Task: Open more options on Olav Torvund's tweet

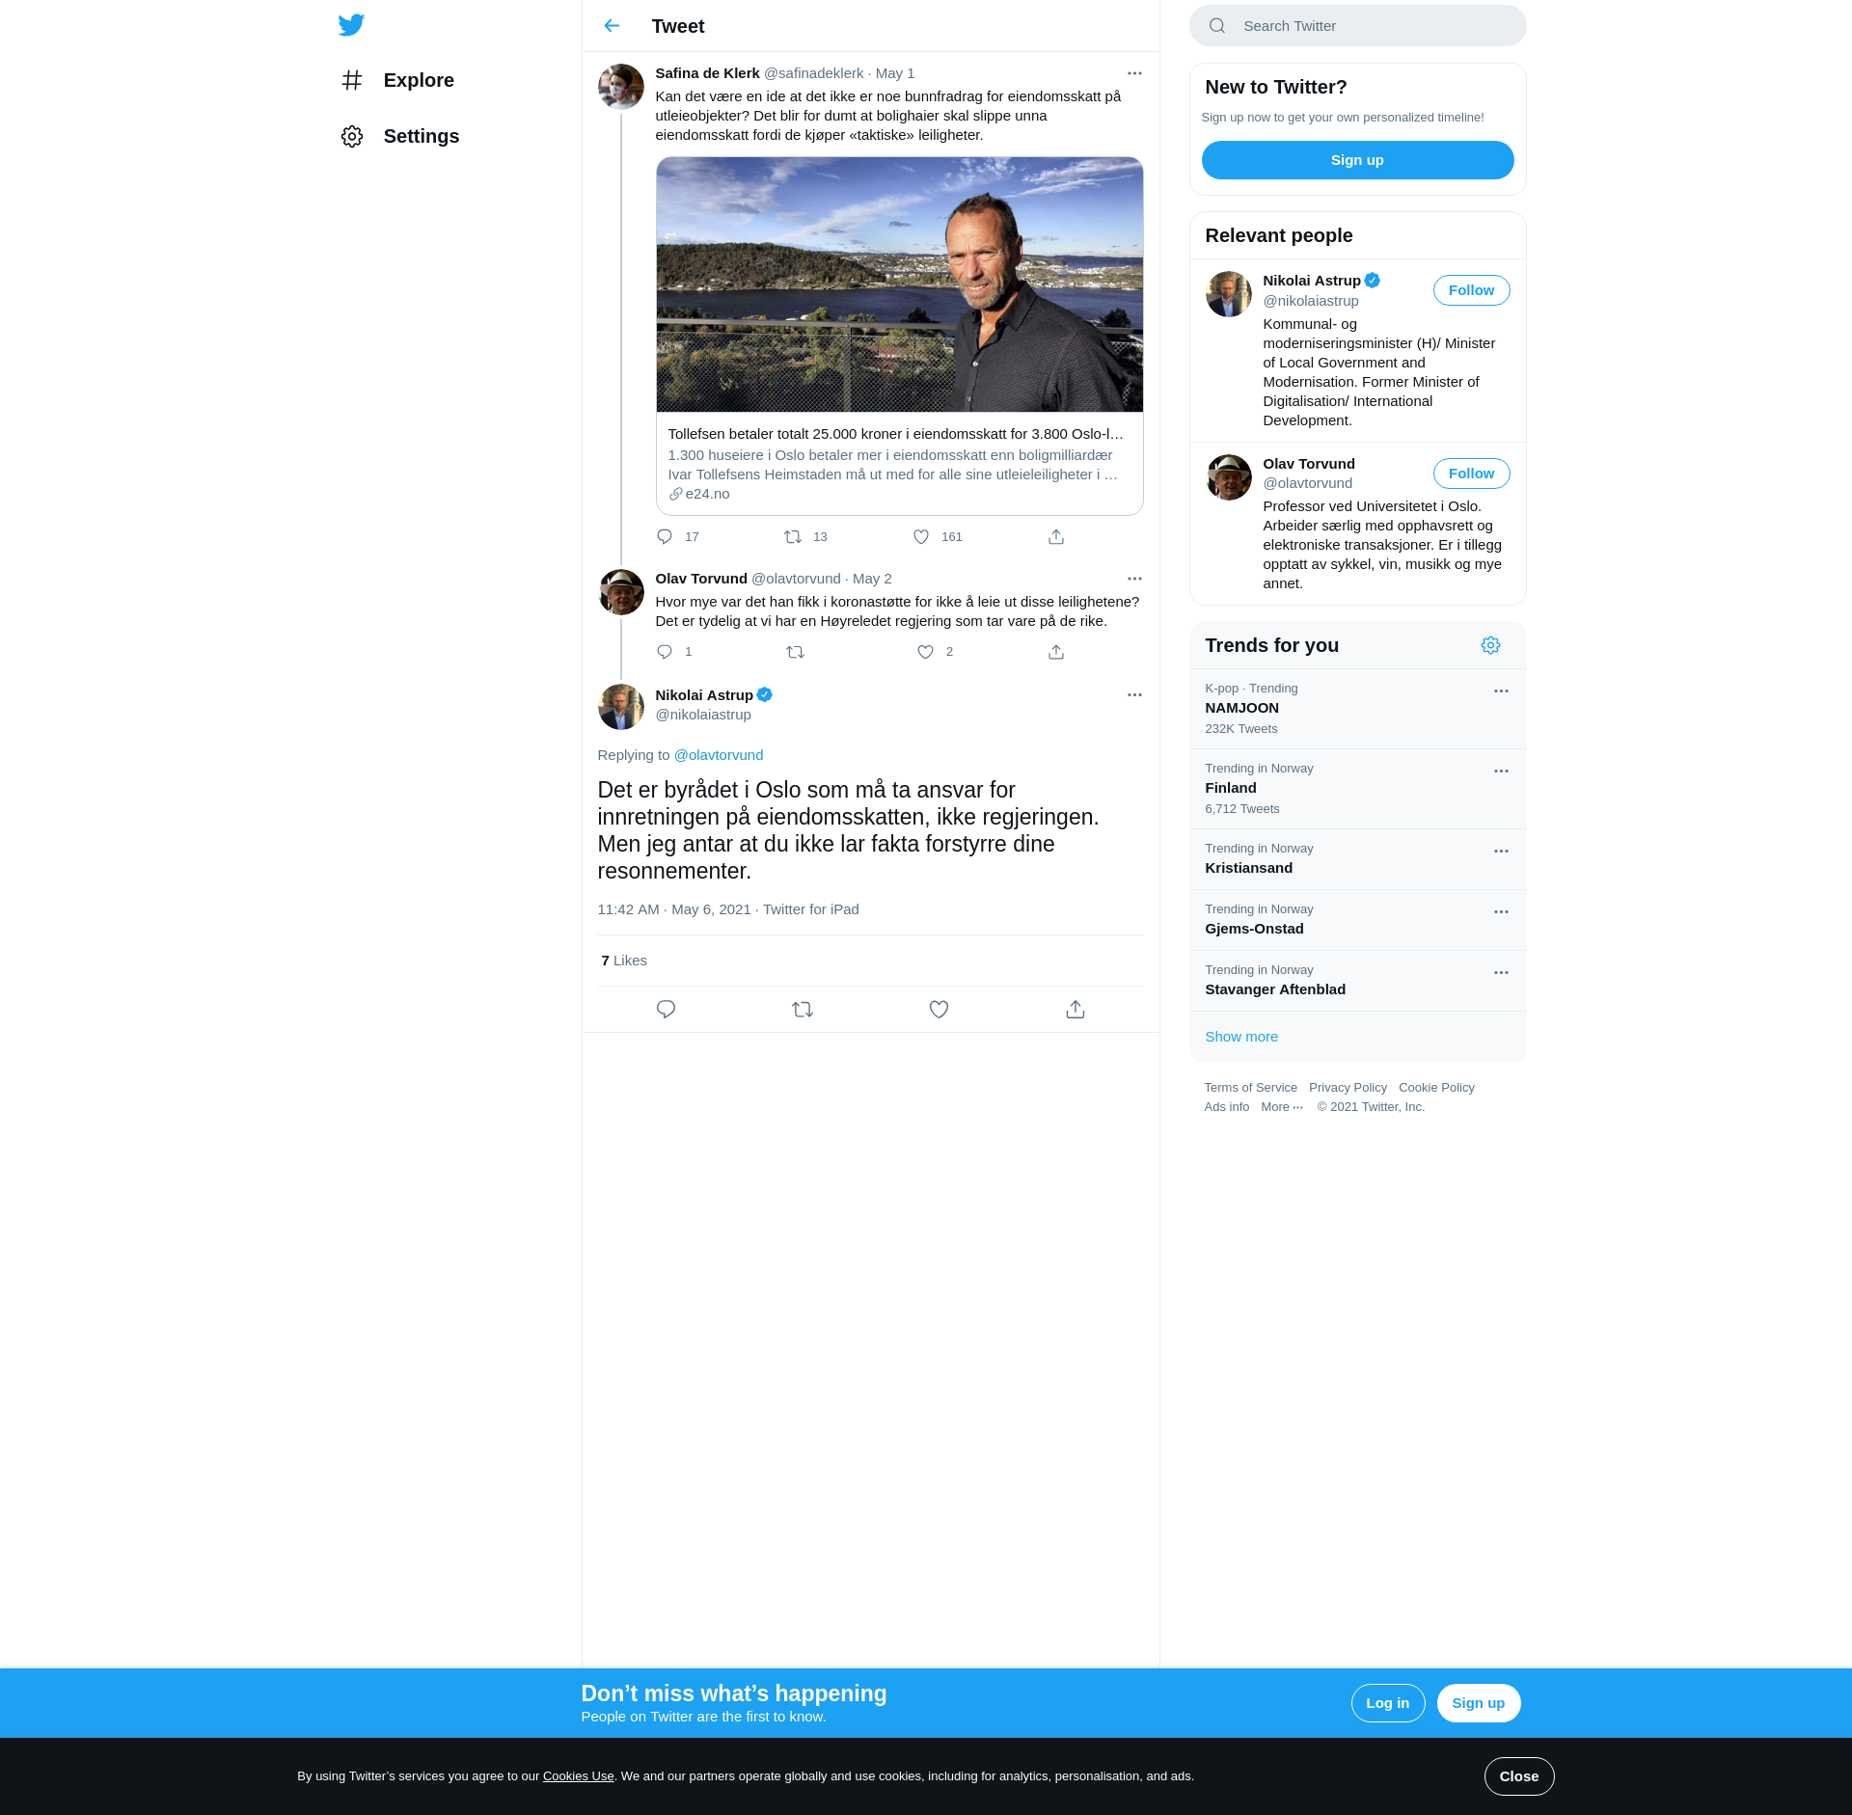Action: (x=1134, y=579)
